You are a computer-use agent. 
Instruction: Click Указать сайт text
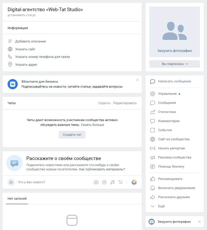(x=25, y=49)
